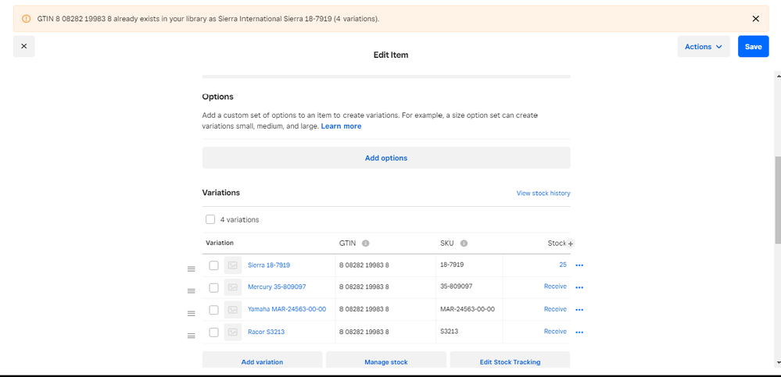
Task: Click Add options button
Action: pos(386,158)
